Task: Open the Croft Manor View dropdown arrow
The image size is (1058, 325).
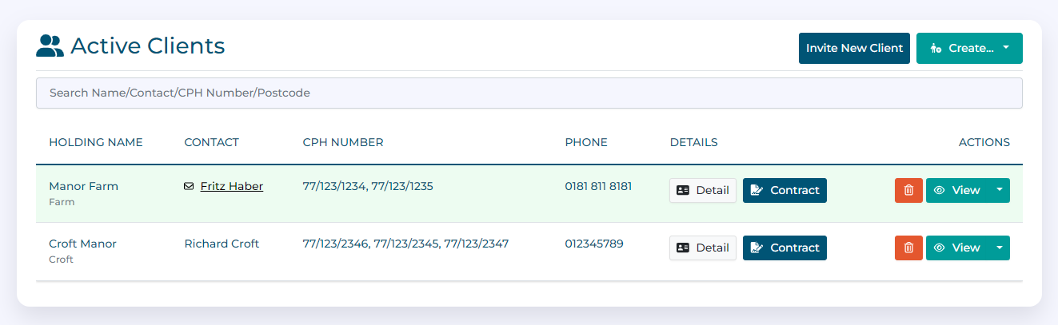Action: point(1000,248)
